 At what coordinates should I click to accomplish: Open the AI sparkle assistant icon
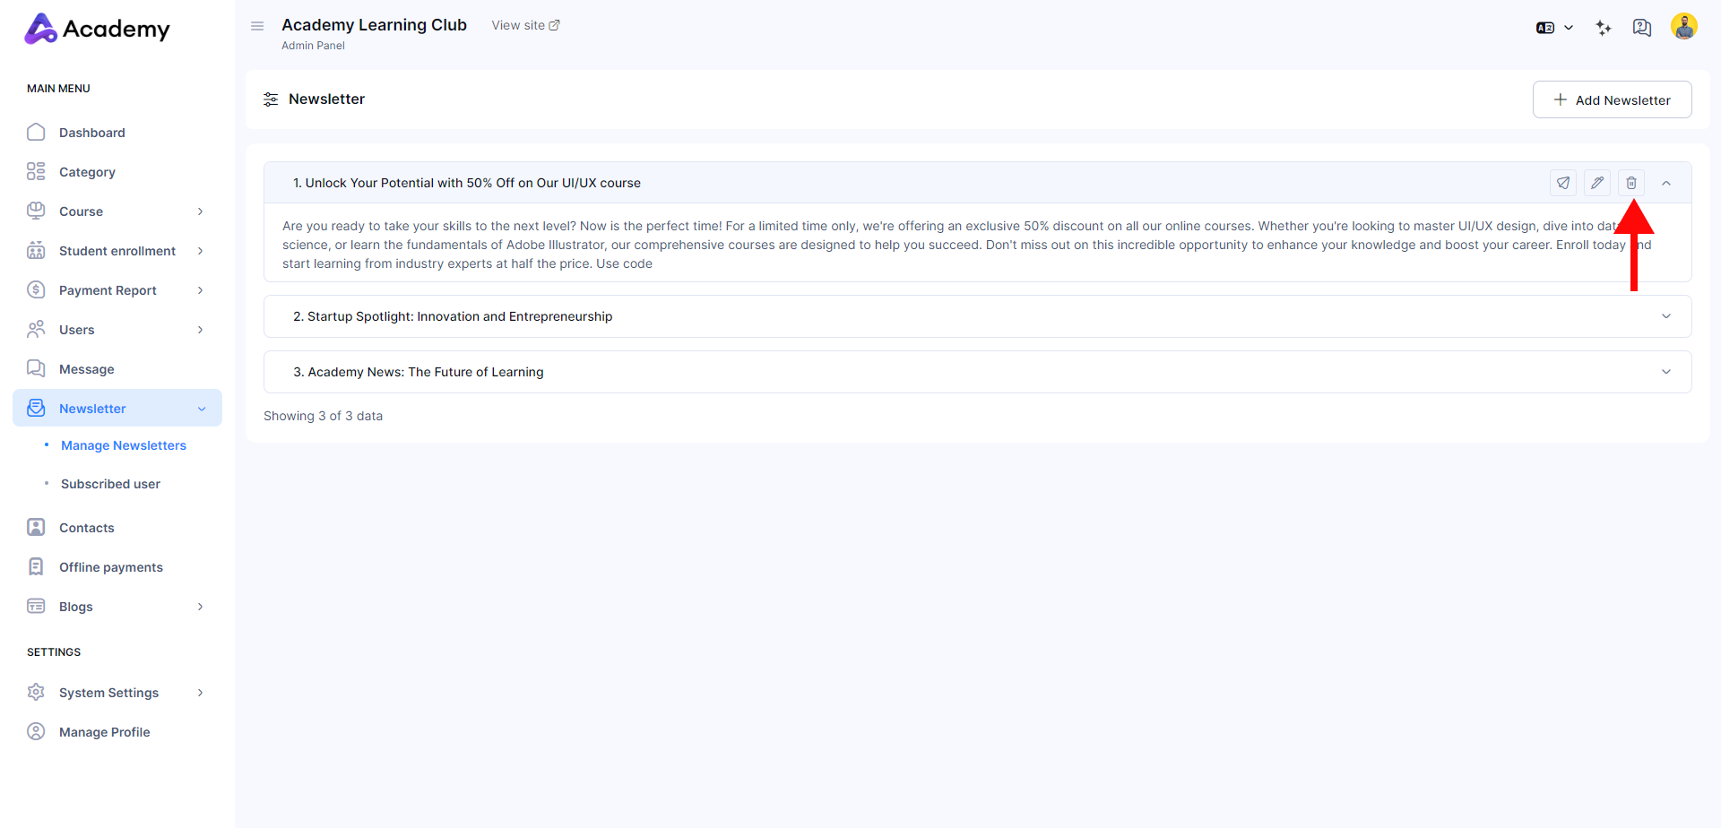(1604, 28)
